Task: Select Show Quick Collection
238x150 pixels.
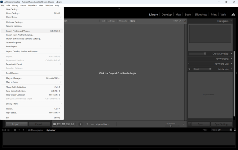Action: click(x=32, y=87)
